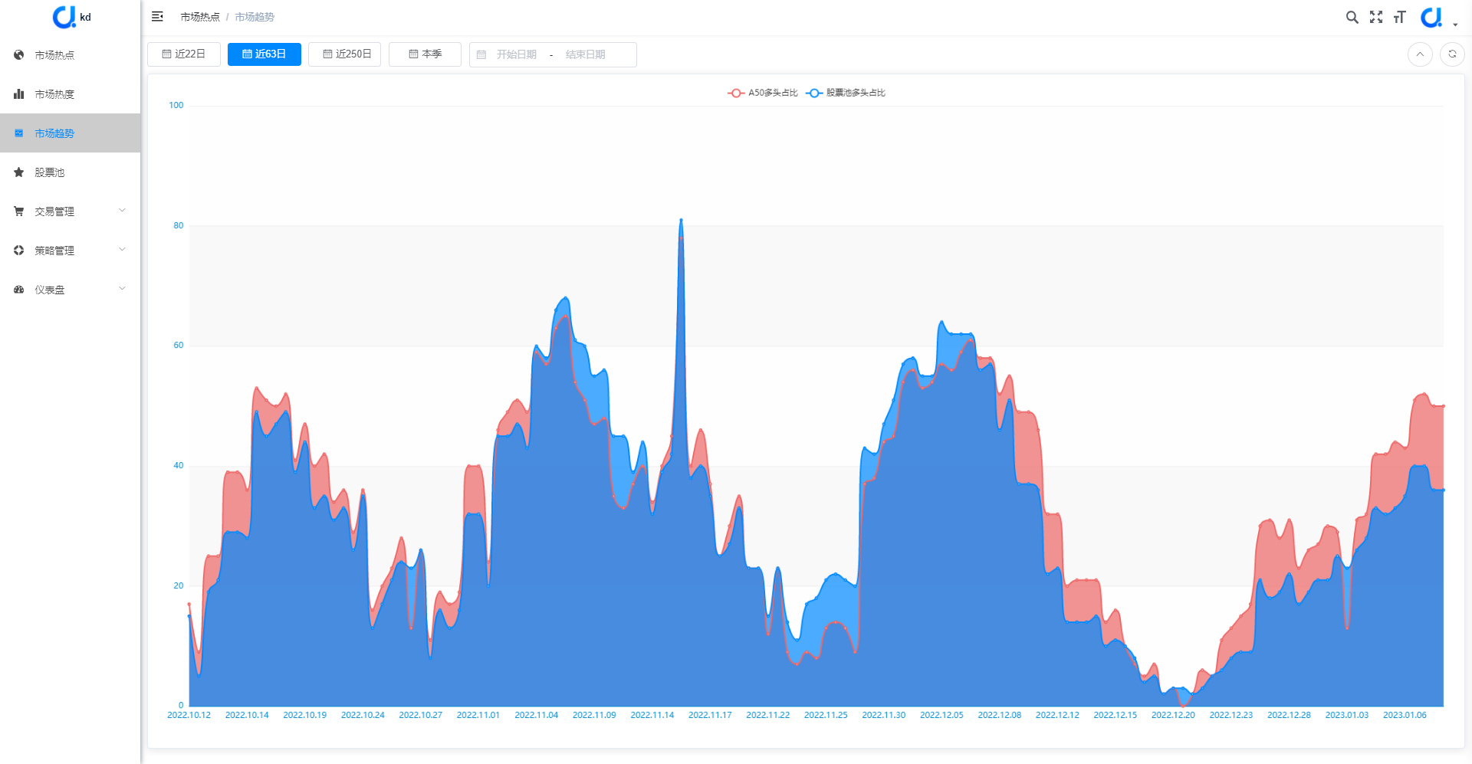
Task: Collapse the filter bar with the up arrow
Action: 1420,54
